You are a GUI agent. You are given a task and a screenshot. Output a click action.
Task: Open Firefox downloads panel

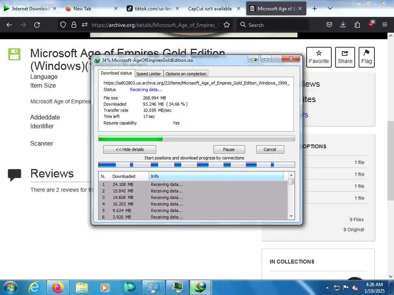tap(343, 25)
